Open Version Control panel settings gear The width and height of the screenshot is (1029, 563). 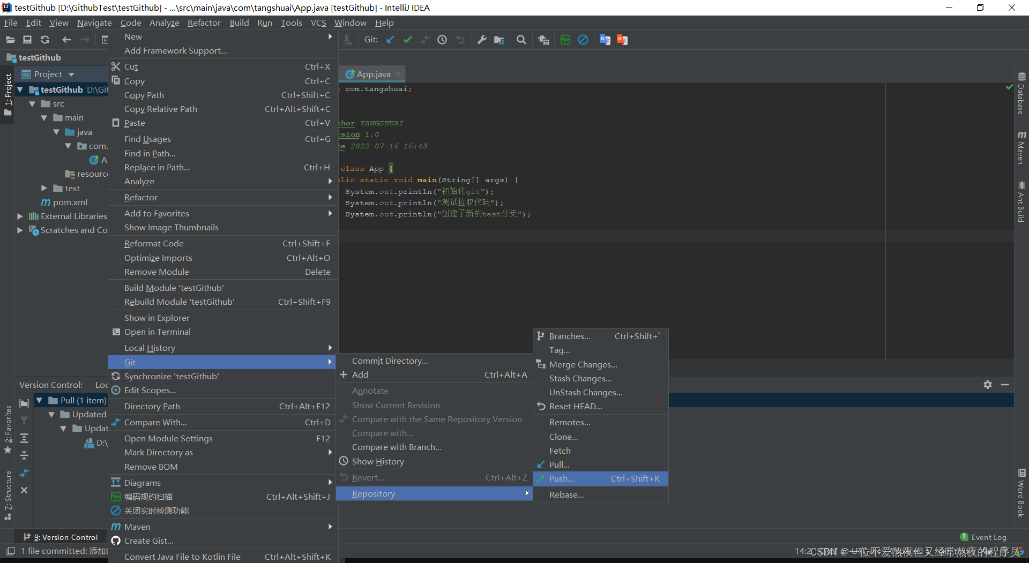coord(988,385)
